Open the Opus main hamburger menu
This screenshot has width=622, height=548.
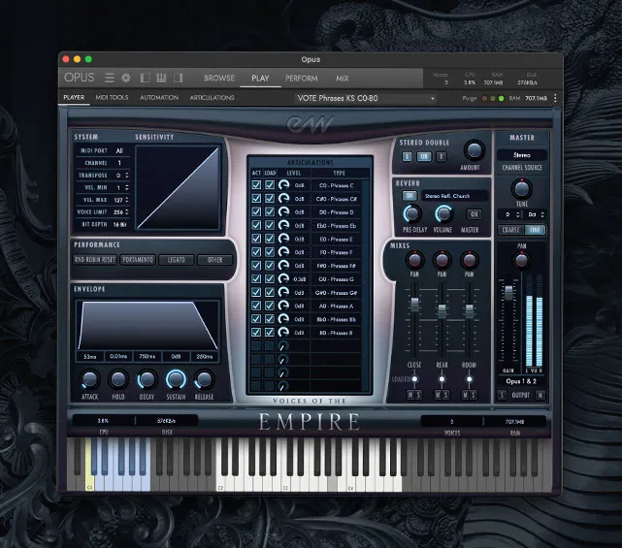point(109,78)
